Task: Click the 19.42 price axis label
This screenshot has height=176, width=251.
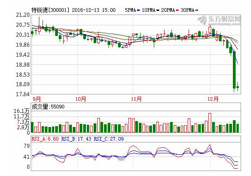Action: [x=23, y=55]
